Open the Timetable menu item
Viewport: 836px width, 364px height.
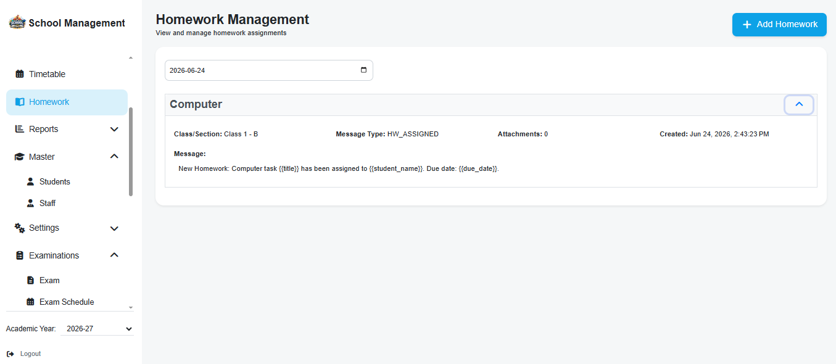pyautogui.click(x=67, y=74)
